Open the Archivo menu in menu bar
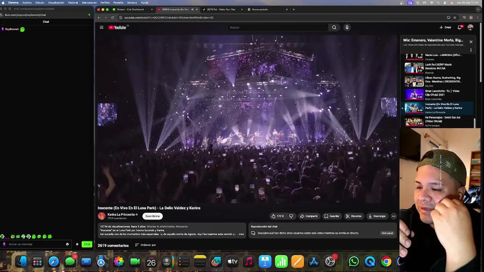The width and height of the screenshot is (484, 272). pos(27,3)
